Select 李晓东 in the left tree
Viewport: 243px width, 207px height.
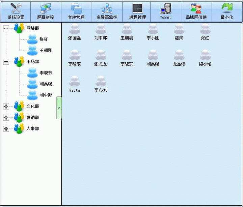coord(40,72)
